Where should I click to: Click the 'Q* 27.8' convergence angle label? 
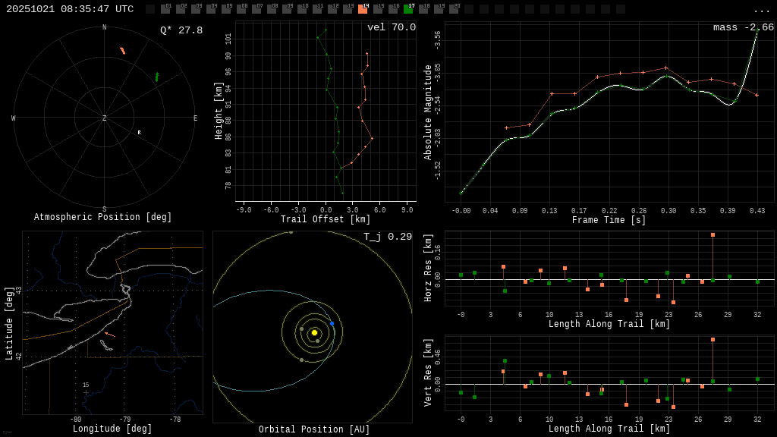coord(181,30)
